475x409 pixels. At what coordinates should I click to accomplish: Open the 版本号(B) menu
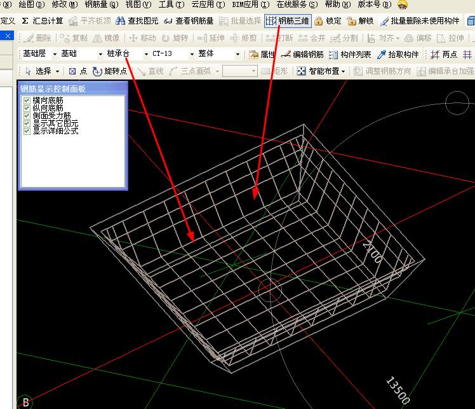[375, 4]
